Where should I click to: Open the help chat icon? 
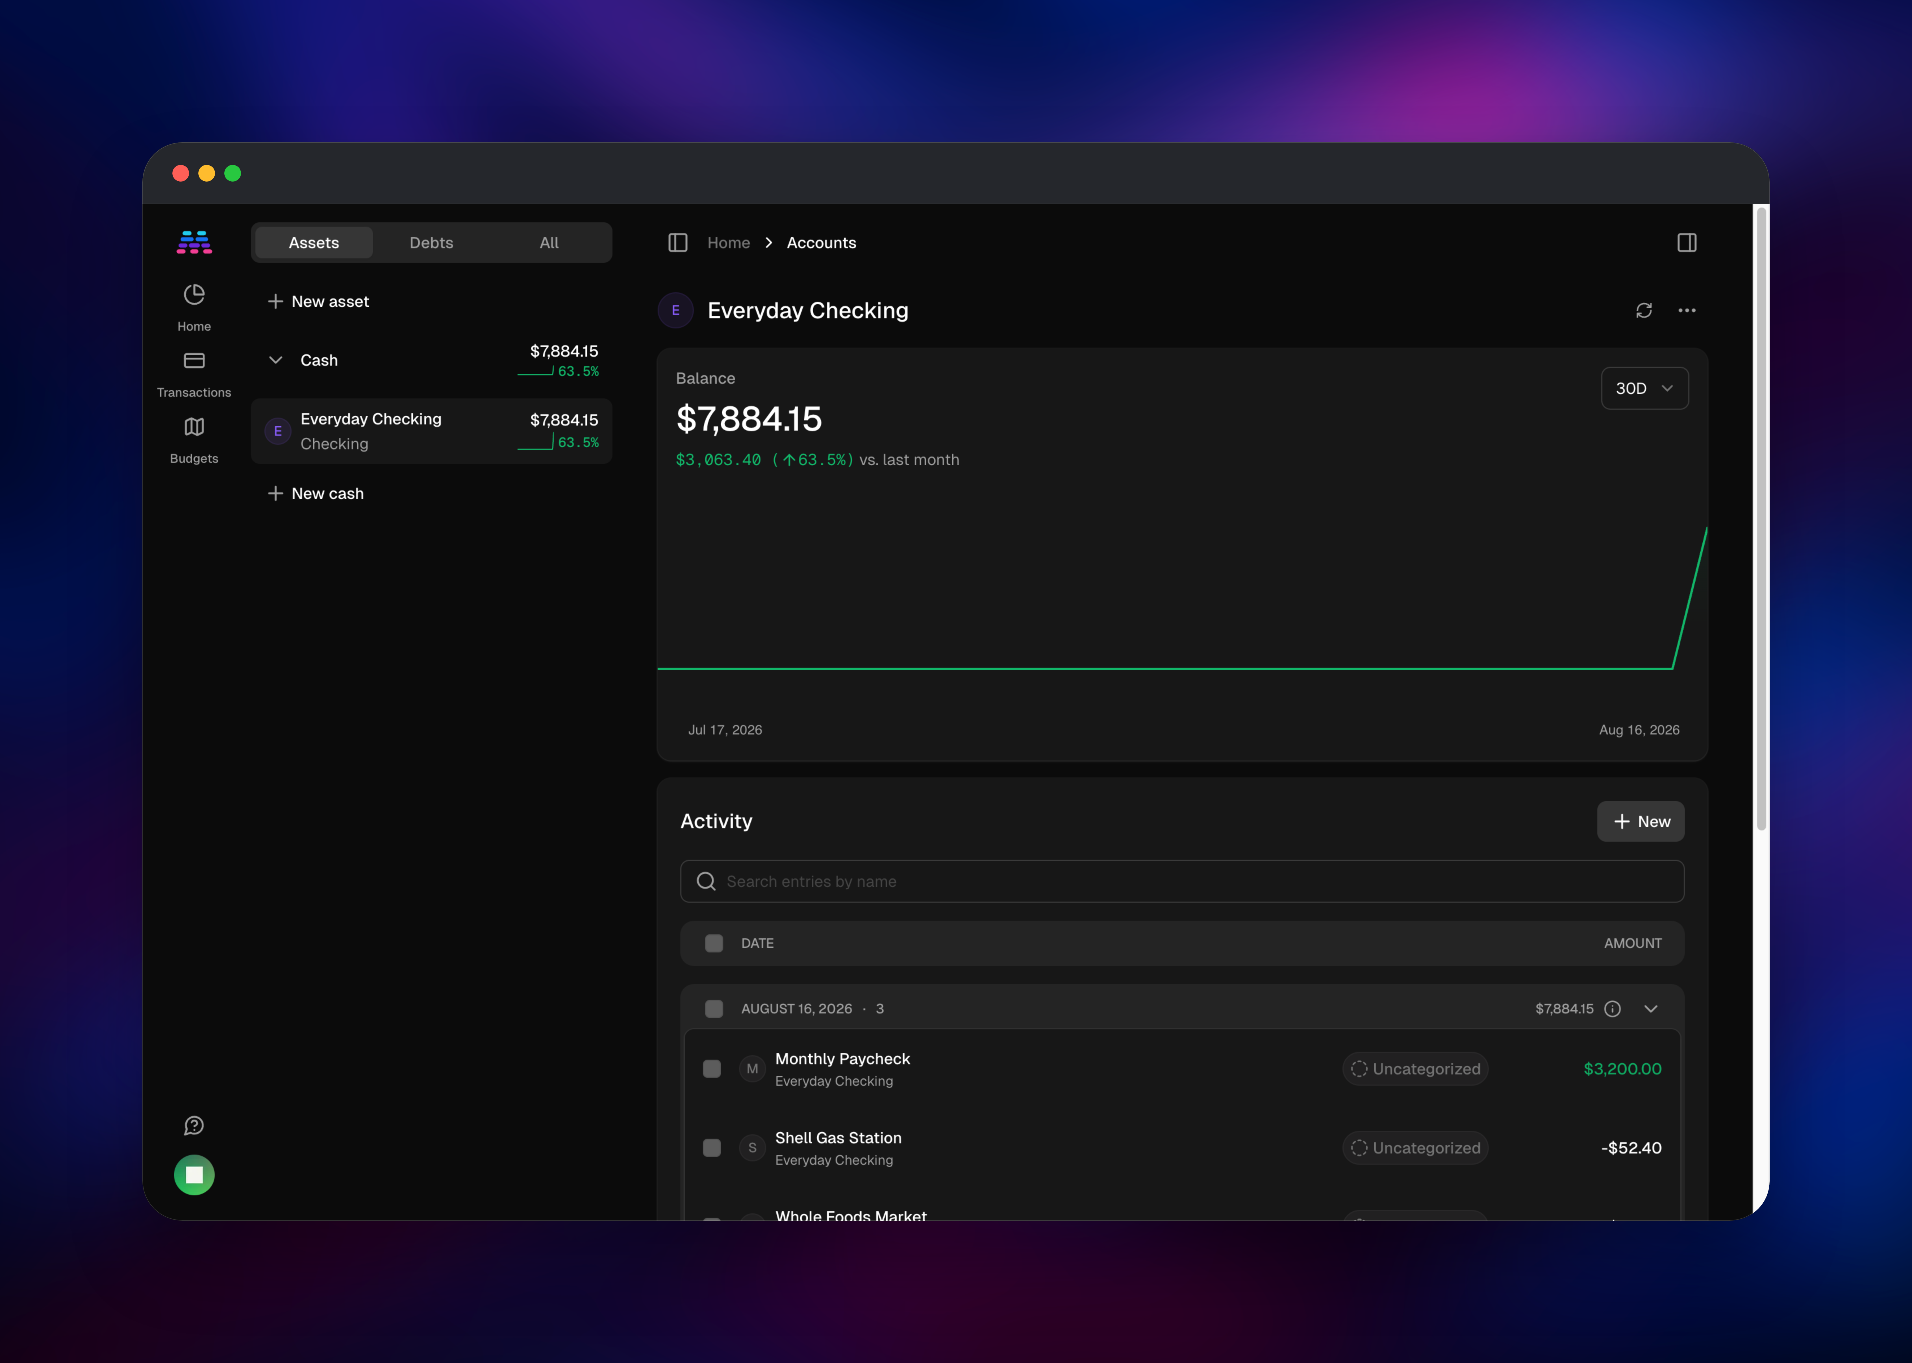coord(194,1126)
